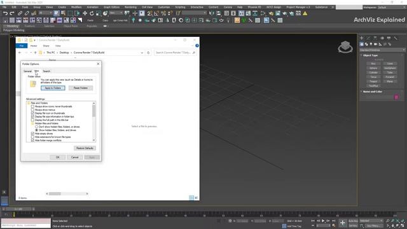Select 'Don't show hidden files, folders, or drives'
Screen dimensions: 407x229
pyautogui.click(x=37, y=127)
